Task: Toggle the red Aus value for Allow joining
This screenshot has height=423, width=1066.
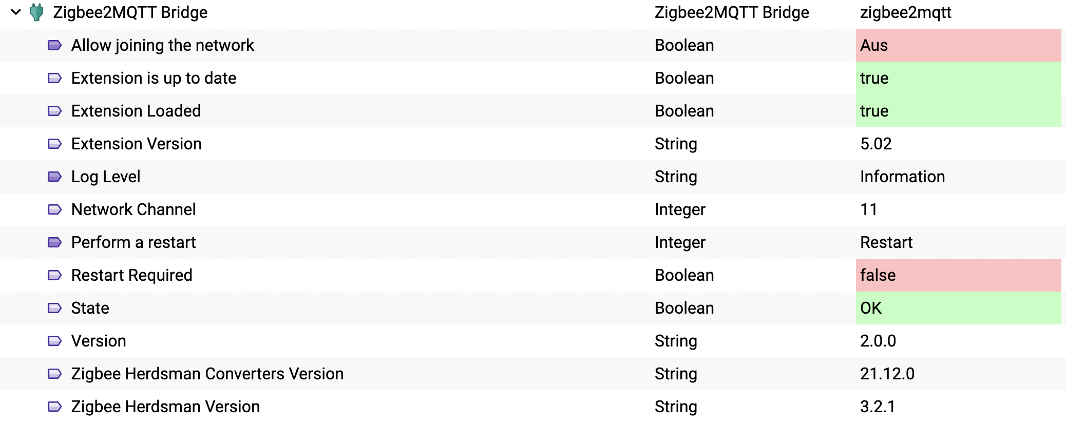Action: pos(958,45)
